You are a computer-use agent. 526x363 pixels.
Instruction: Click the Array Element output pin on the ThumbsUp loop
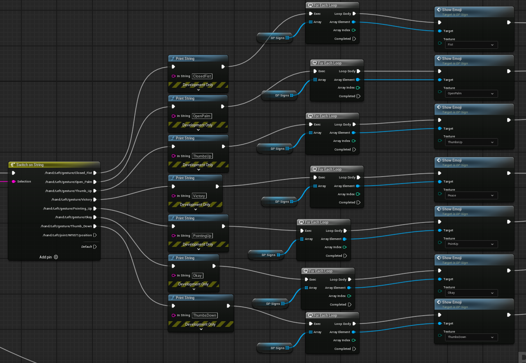(353, 132)
